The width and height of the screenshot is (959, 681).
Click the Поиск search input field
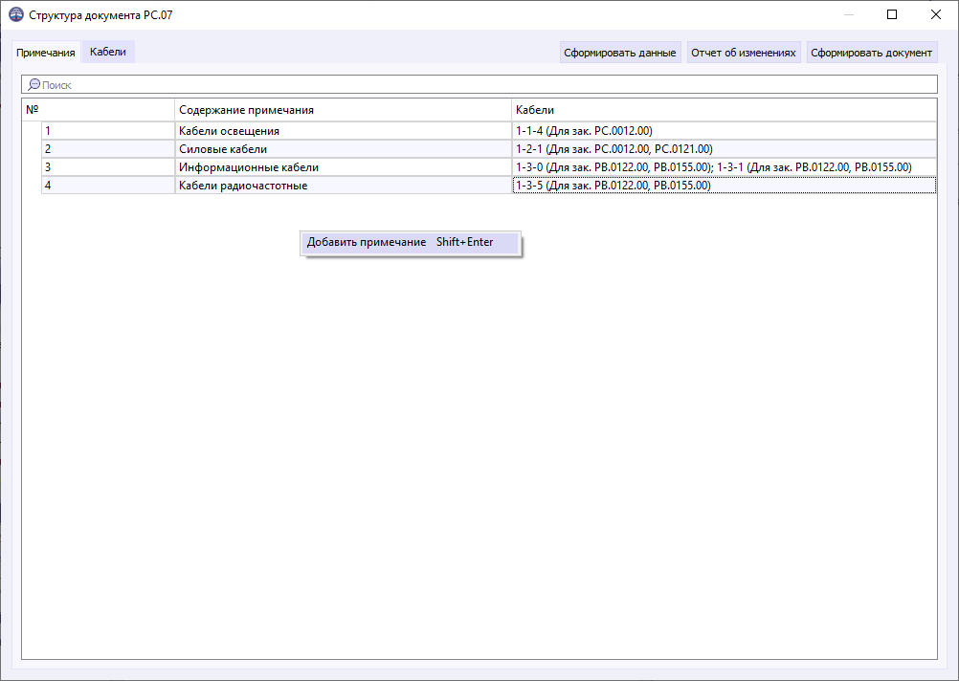point(287,84)
